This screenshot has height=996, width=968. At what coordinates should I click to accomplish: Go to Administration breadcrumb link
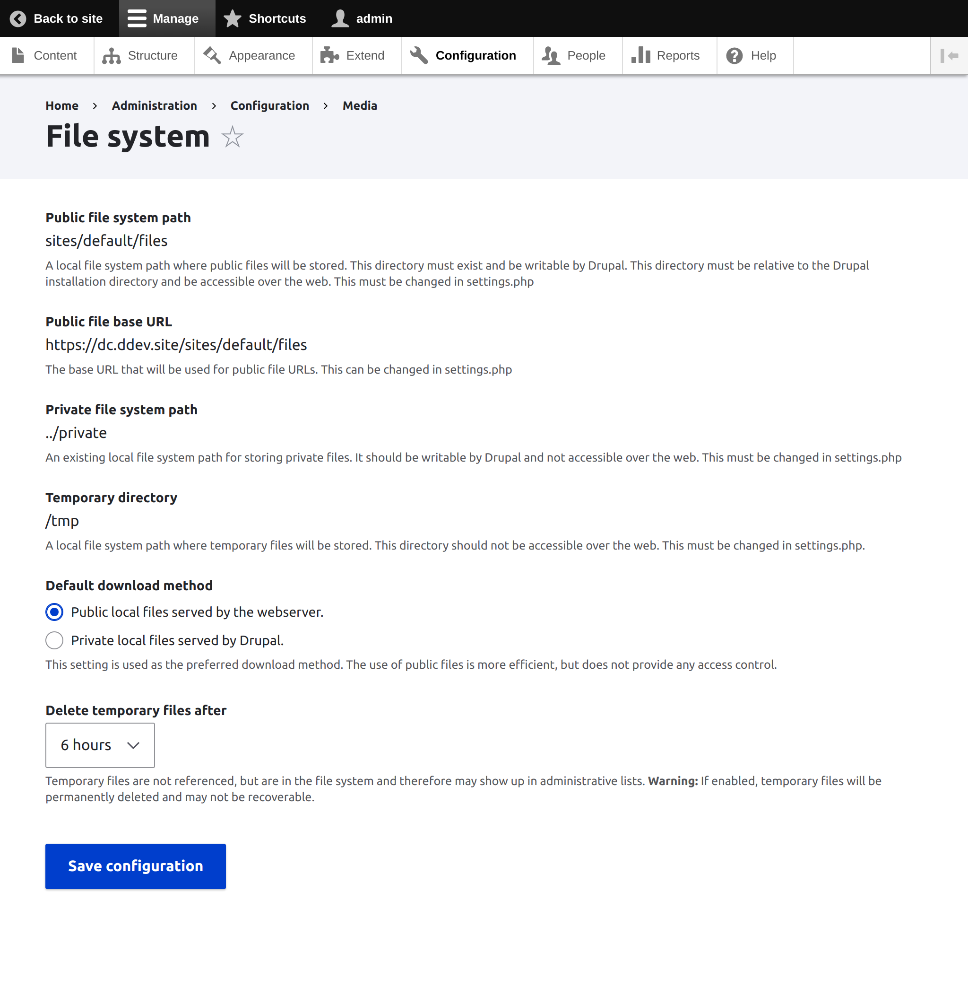pyautogui.click(x=154, y=106)
